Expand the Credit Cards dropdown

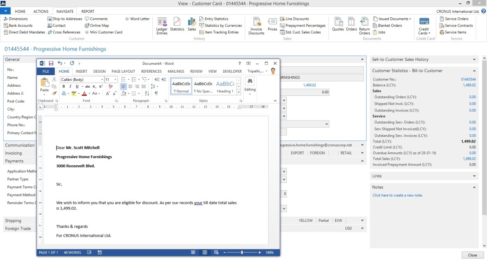[x=424, y=26]
